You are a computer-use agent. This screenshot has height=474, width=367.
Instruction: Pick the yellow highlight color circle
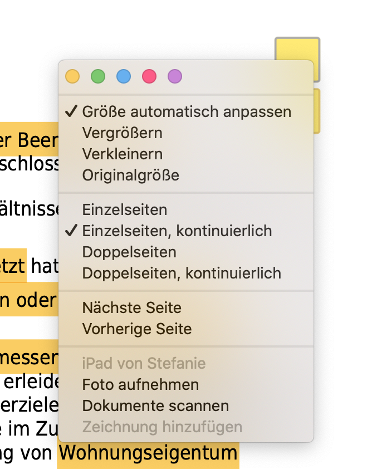coord(72,76)
